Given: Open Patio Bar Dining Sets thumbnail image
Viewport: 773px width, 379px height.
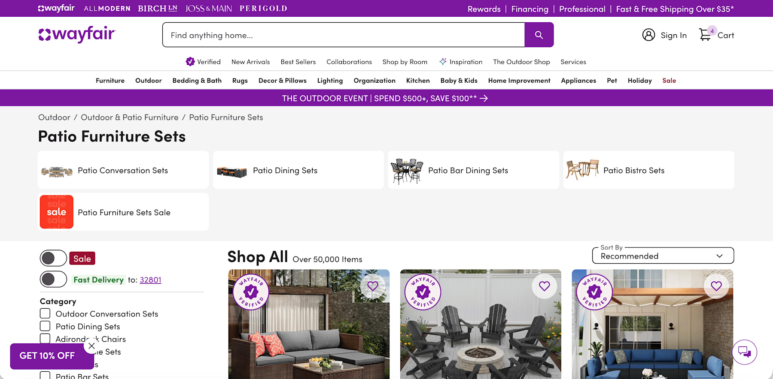Looking at the screenshot, I should tap(407, 171).
